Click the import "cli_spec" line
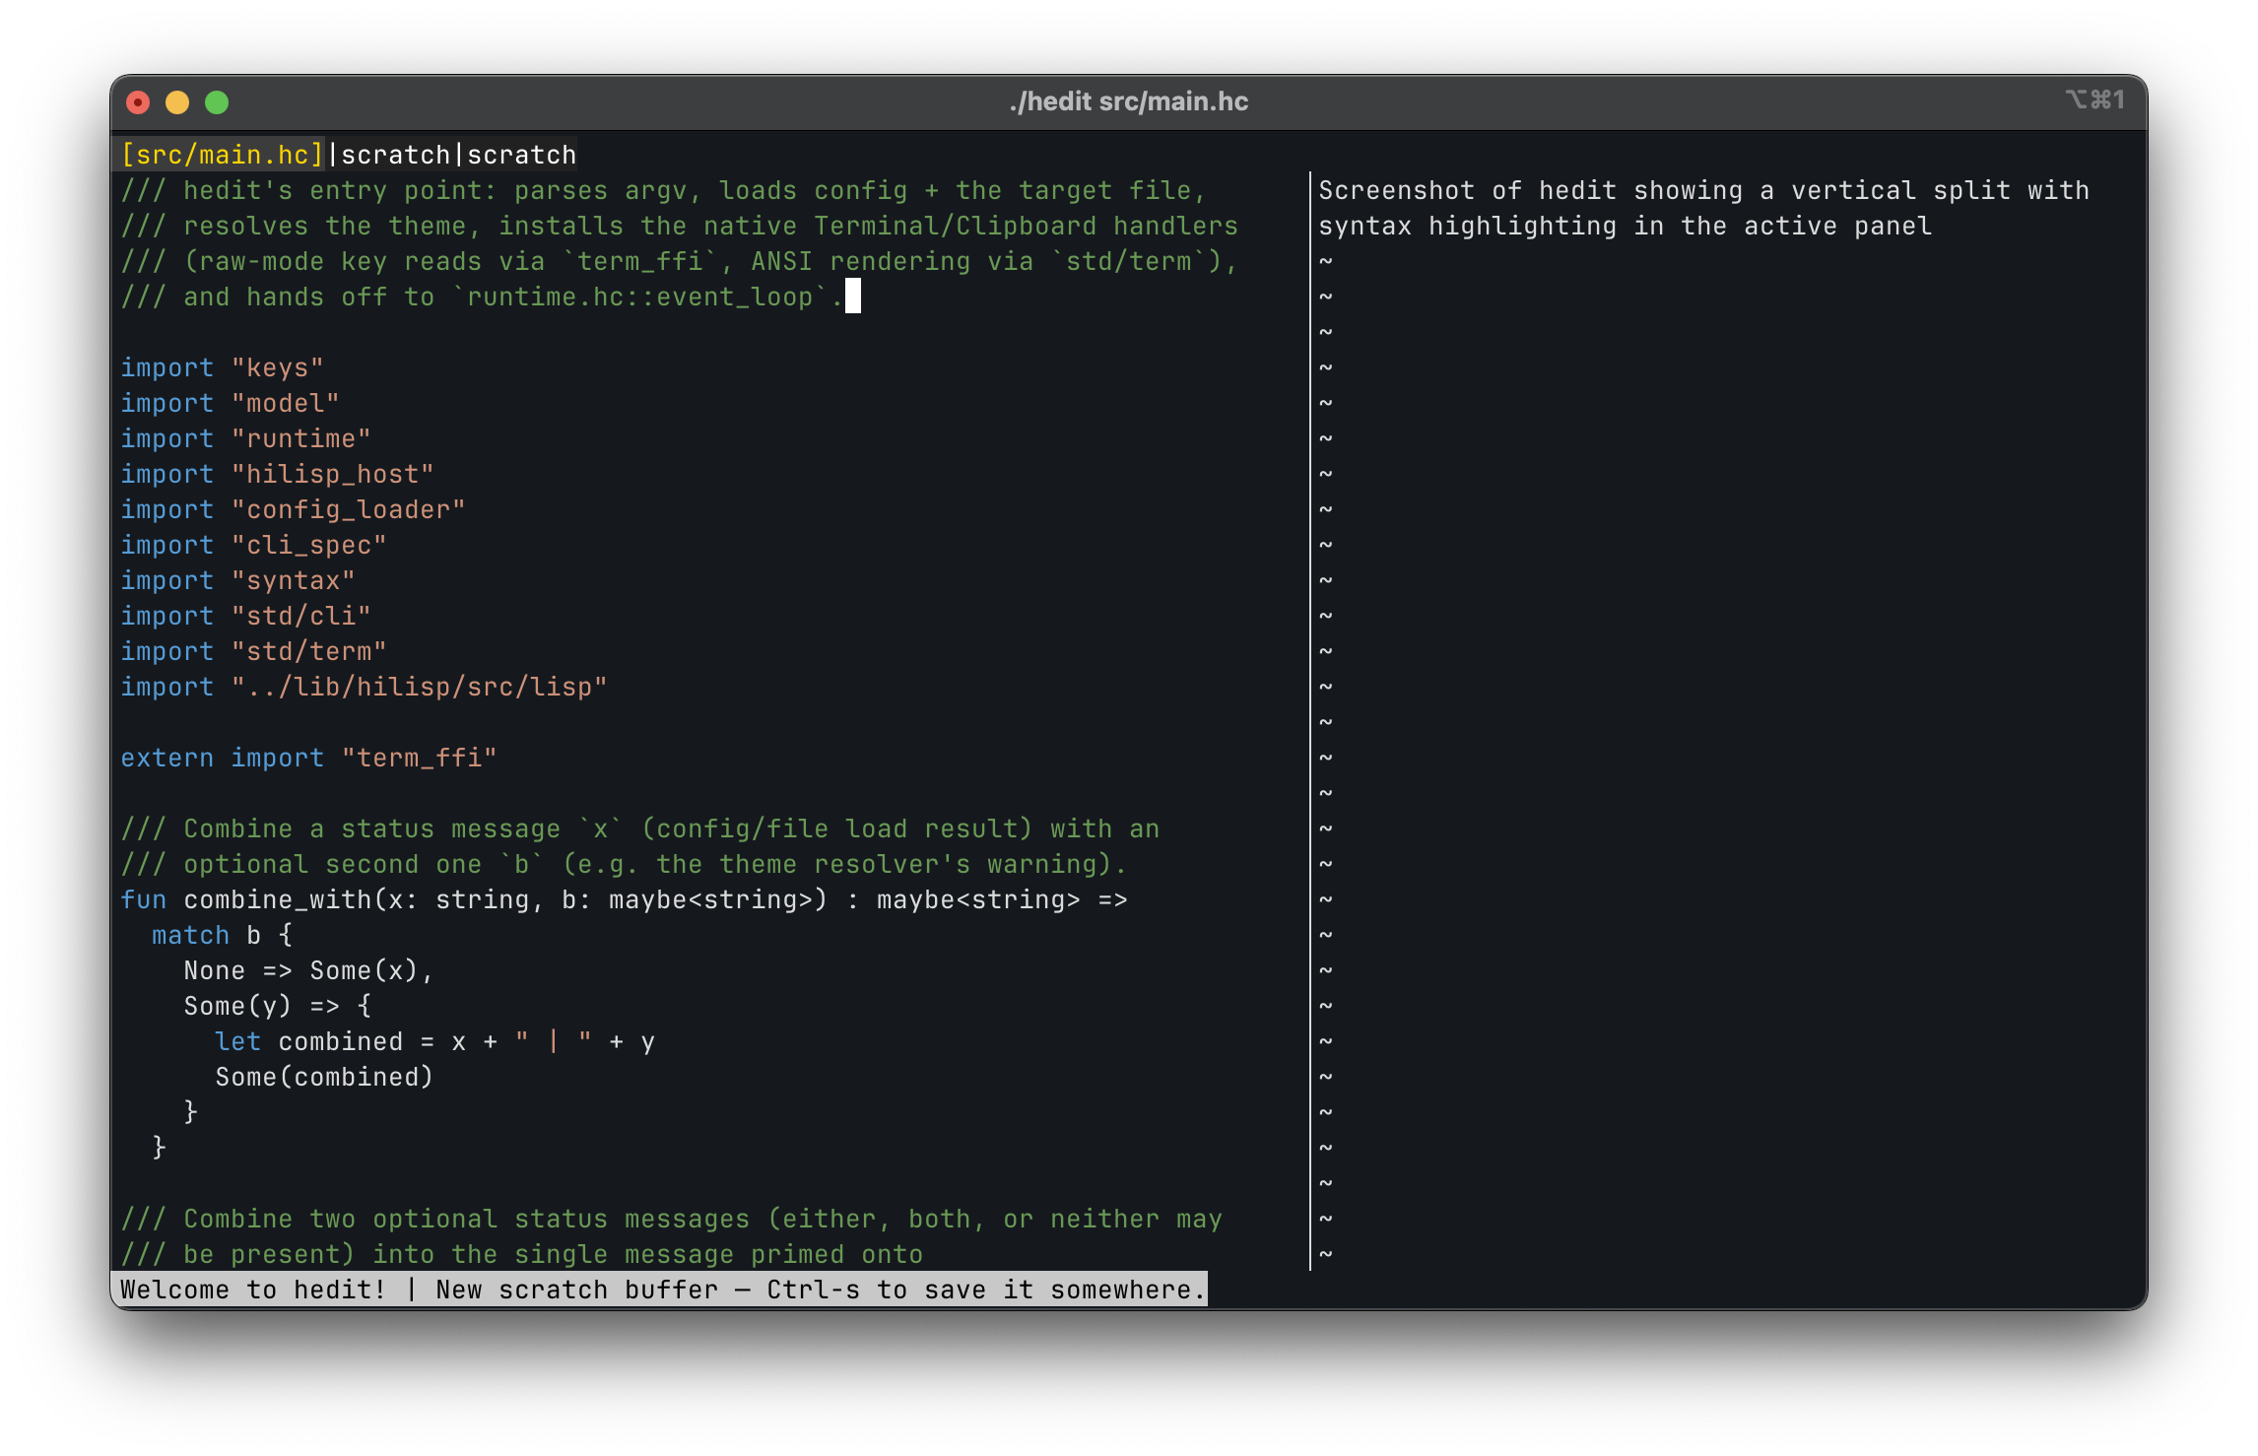The height and width of the screenshot is (1456, 2258). [x=254, y=545]
